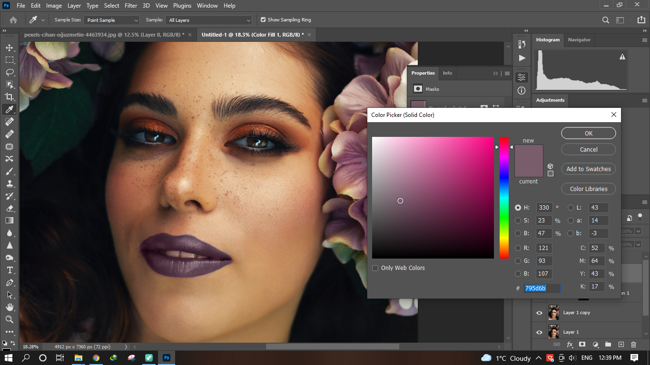Expand the Properties panel double-arrow
This screenshot has width=650, height=365.
coord(495,73)
